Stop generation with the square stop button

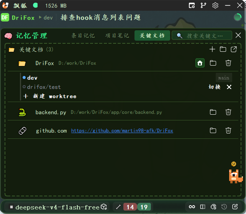coord(11,207)
